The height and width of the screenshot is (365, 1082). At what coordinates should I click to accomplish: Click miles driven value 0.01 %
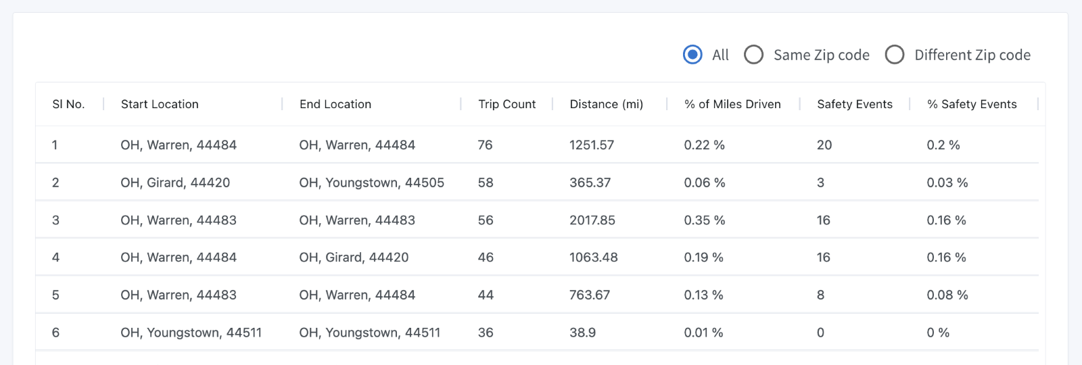point(703,333)
